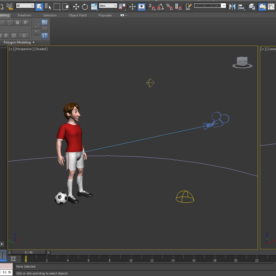Image resolution: width=276 pixels, height=276 pixels.
Task: Toggle the Ribbon display button
Action: [x=262, y=7]
